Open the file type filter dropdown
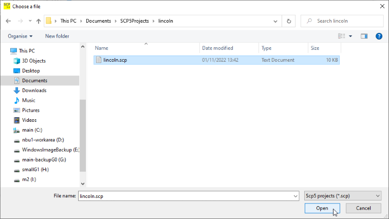 [342, 196]
